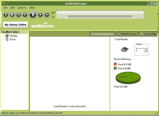
Task: Open My Library Online
Action: point(16,25)
